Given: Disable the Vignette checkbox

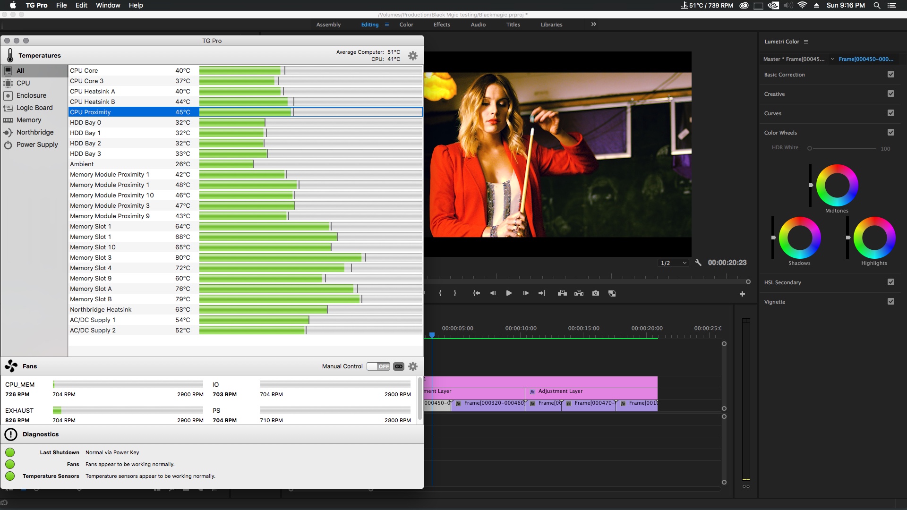Looking at the screenshot, I should (x=890, y=301).
